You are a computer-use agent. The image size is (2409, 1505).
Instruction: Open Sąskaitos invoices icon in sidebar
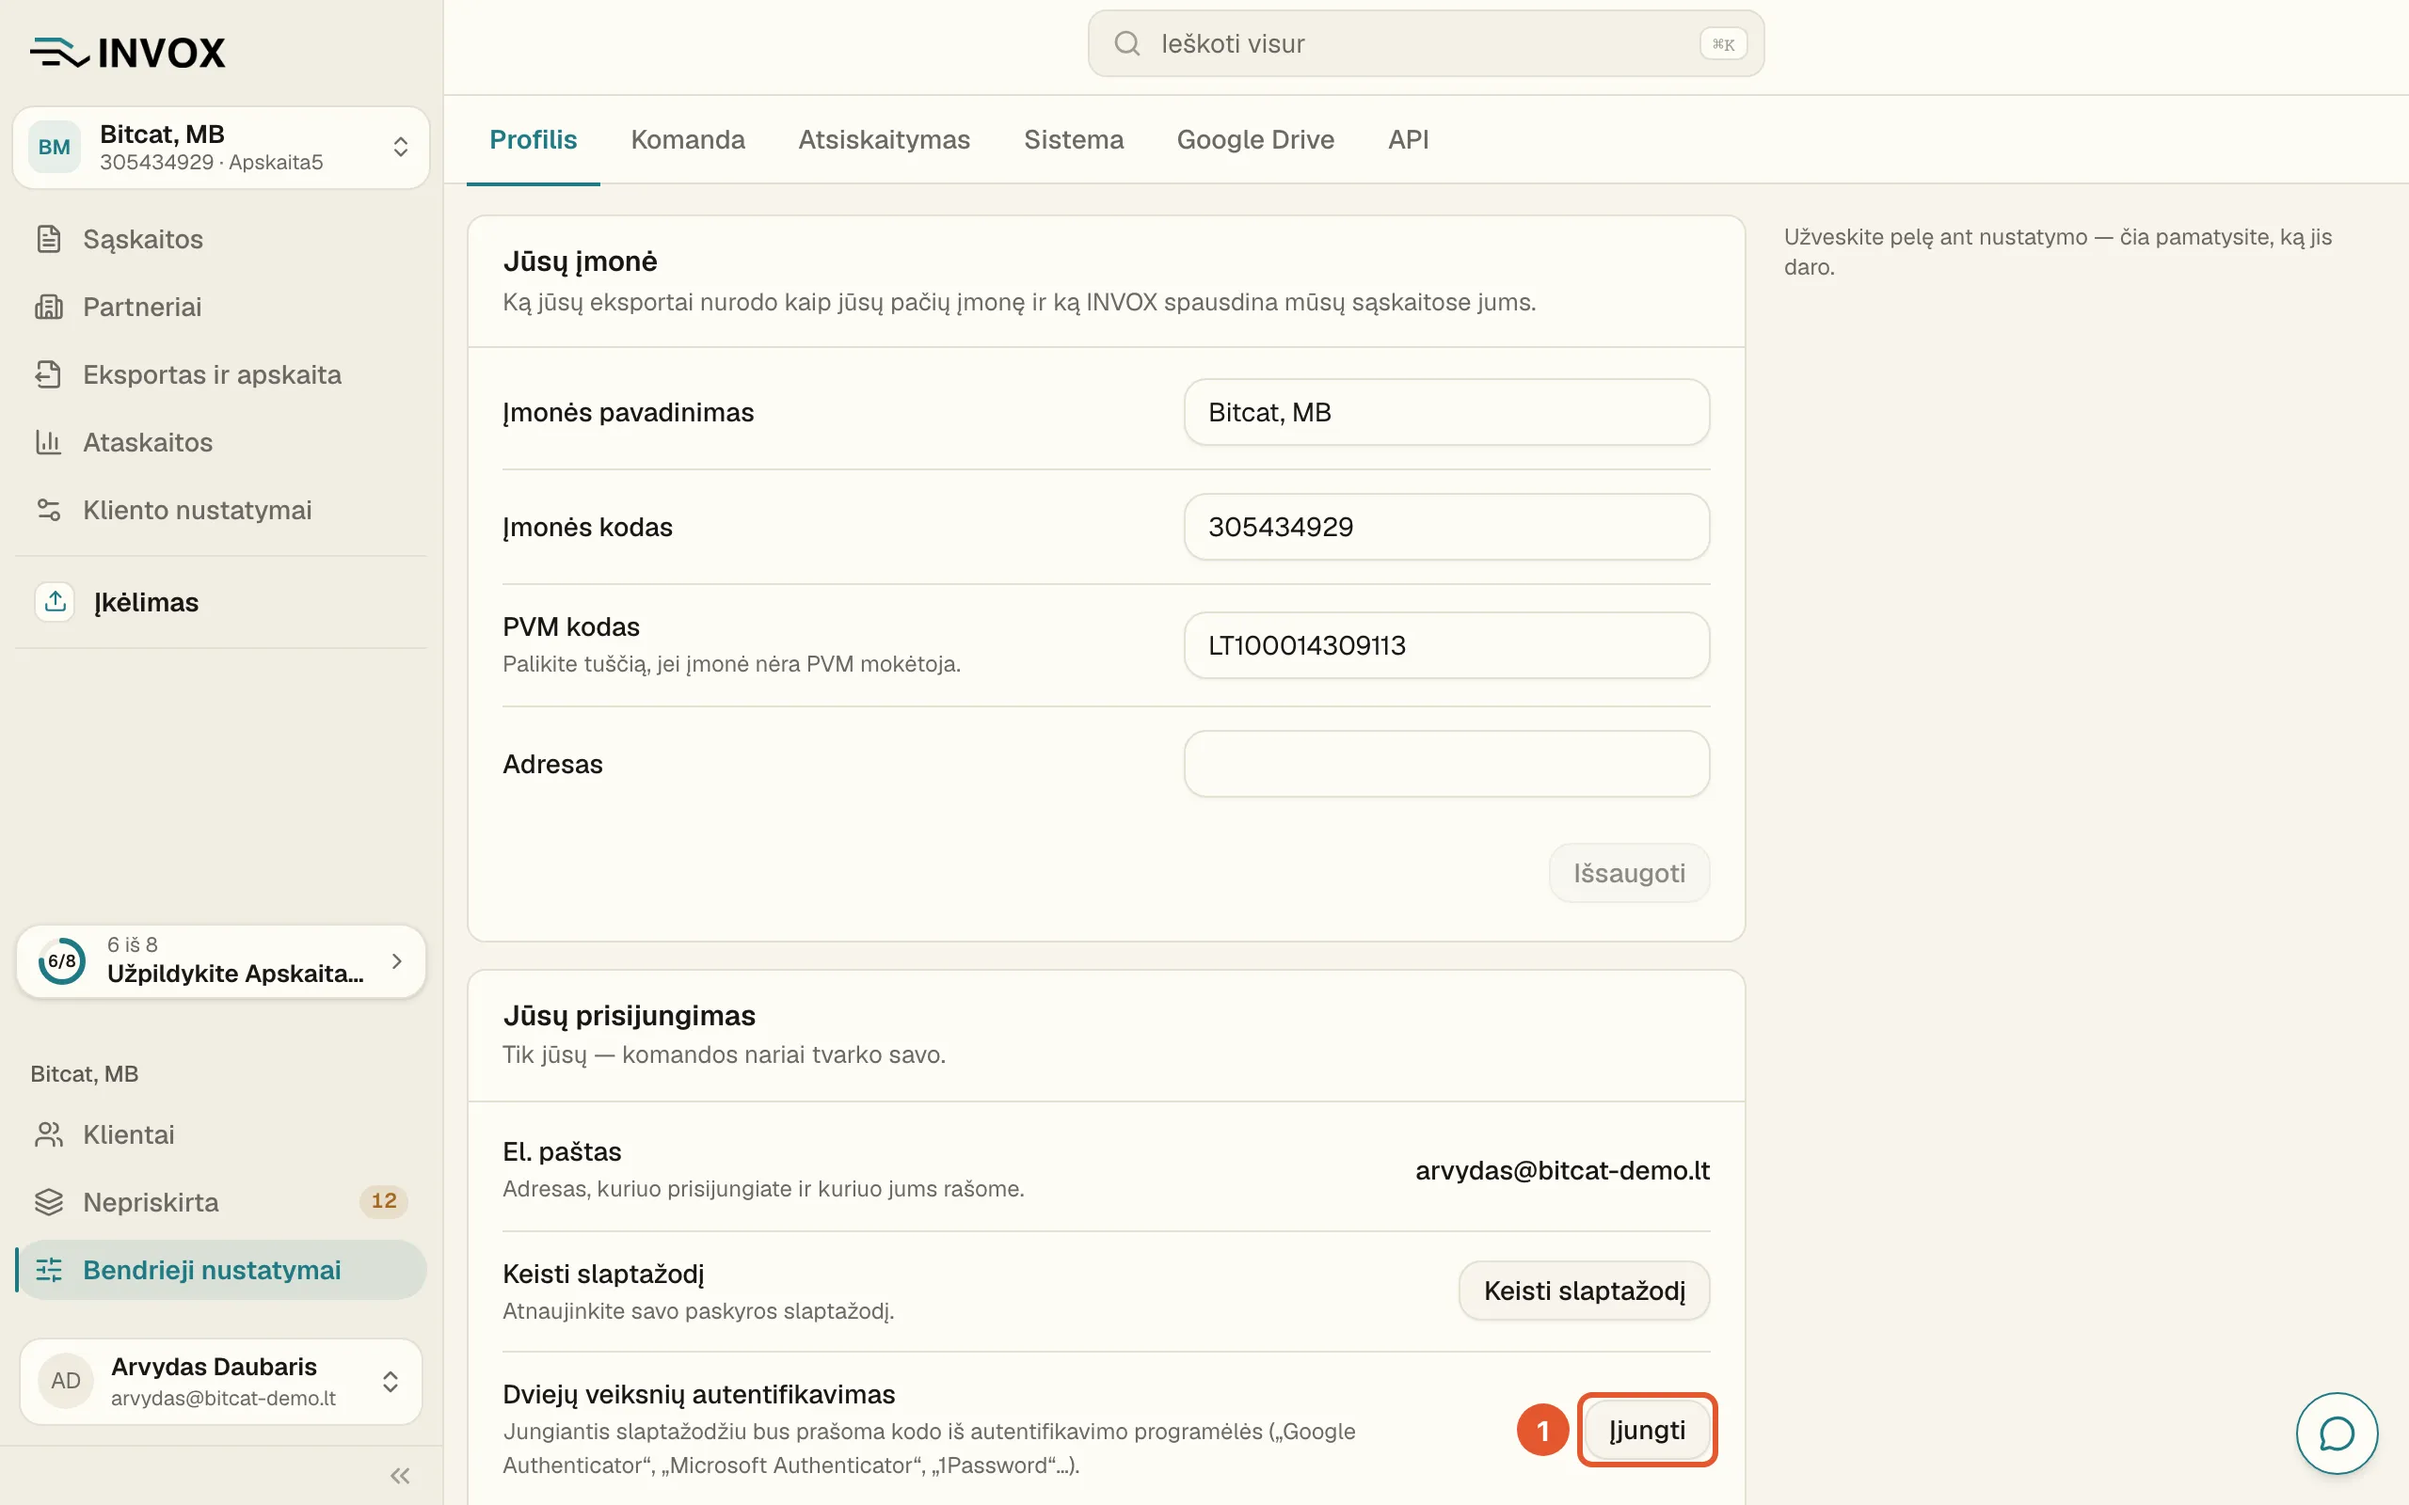(x=49, y=239)
